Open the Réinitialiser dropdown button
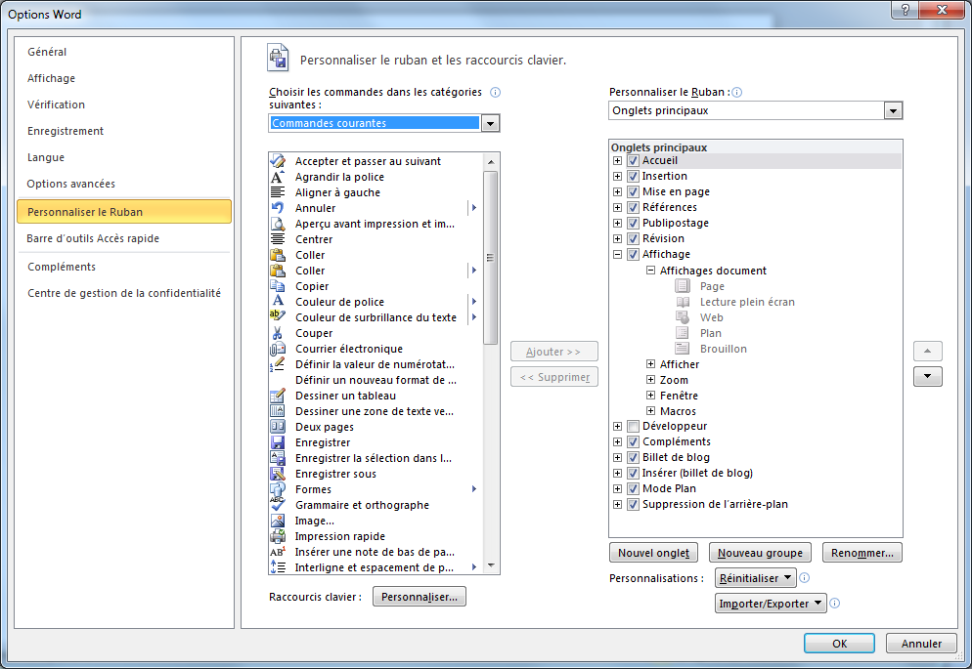This screenshot has width=972, height=669. [x=756, y=578]
